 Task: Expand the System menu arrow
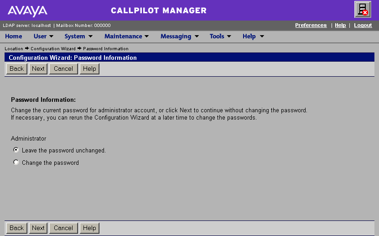coord(90,36)
